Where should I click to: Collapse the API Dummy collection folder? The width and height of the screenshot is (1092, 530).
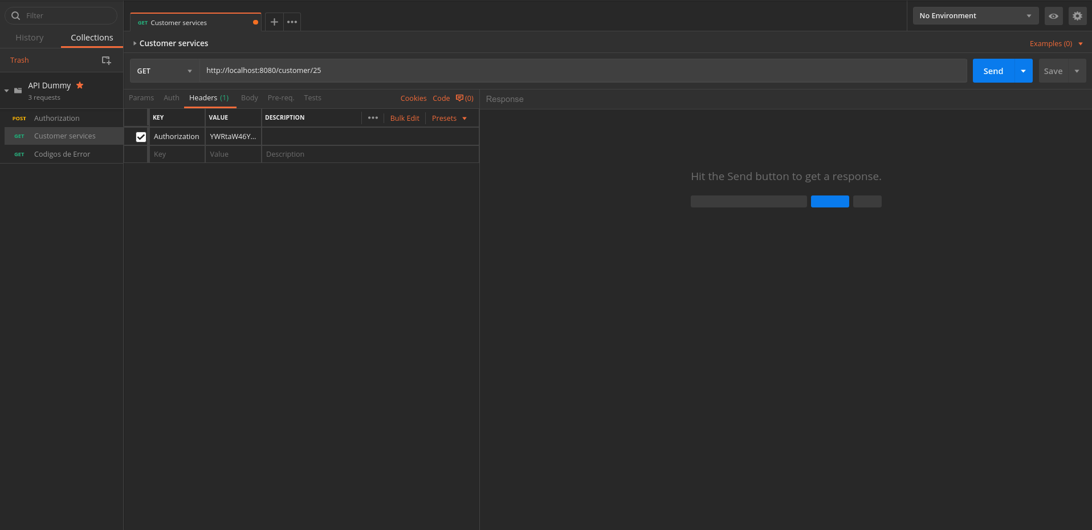coord(7,91)
